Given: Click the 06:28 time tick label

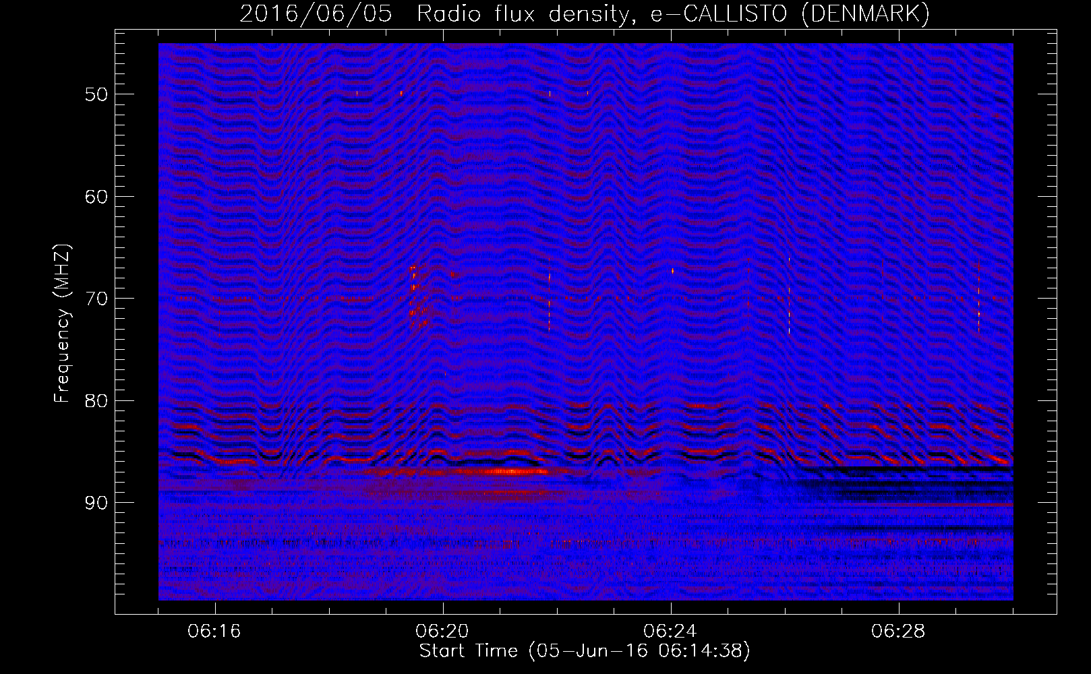Looking at the screenshot, I should pos(898,632).
